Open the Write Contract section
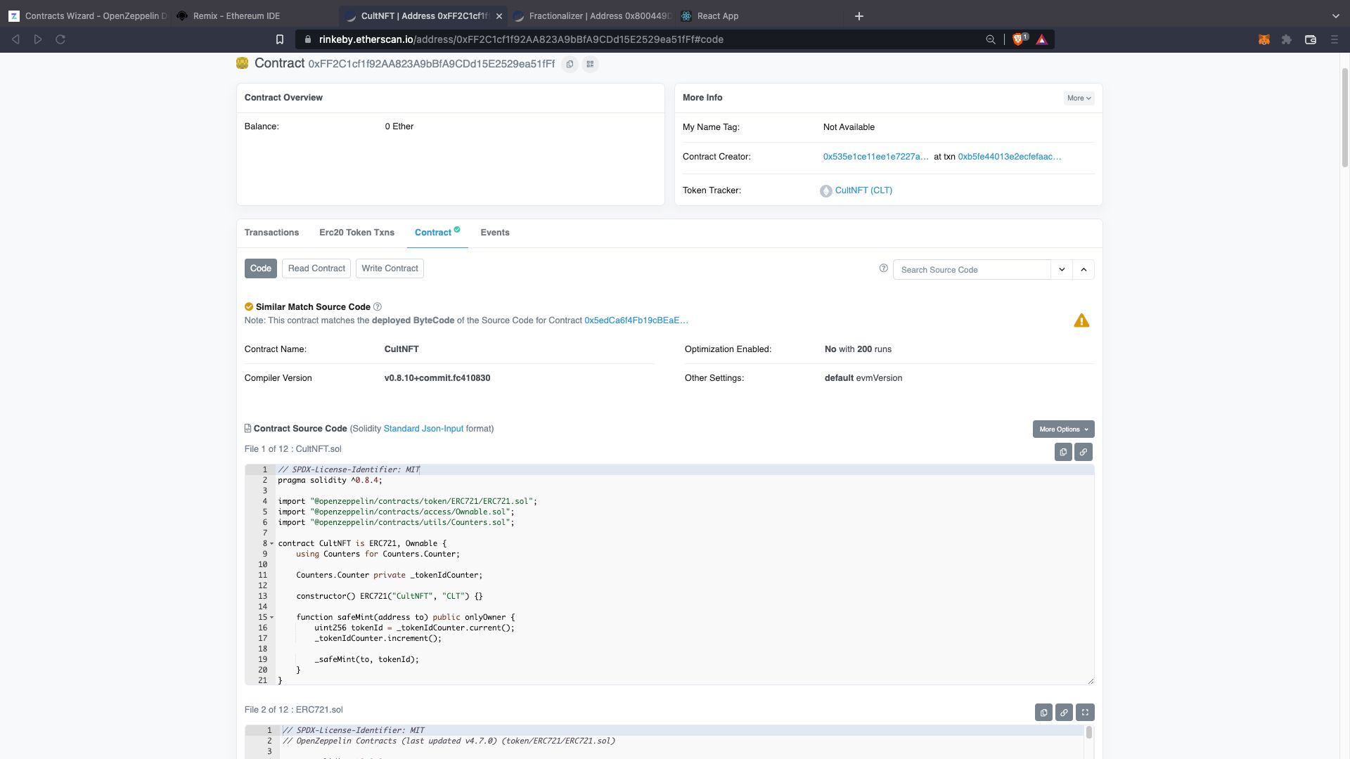Screen dimensions: 1350x759 tap(390, 268)
